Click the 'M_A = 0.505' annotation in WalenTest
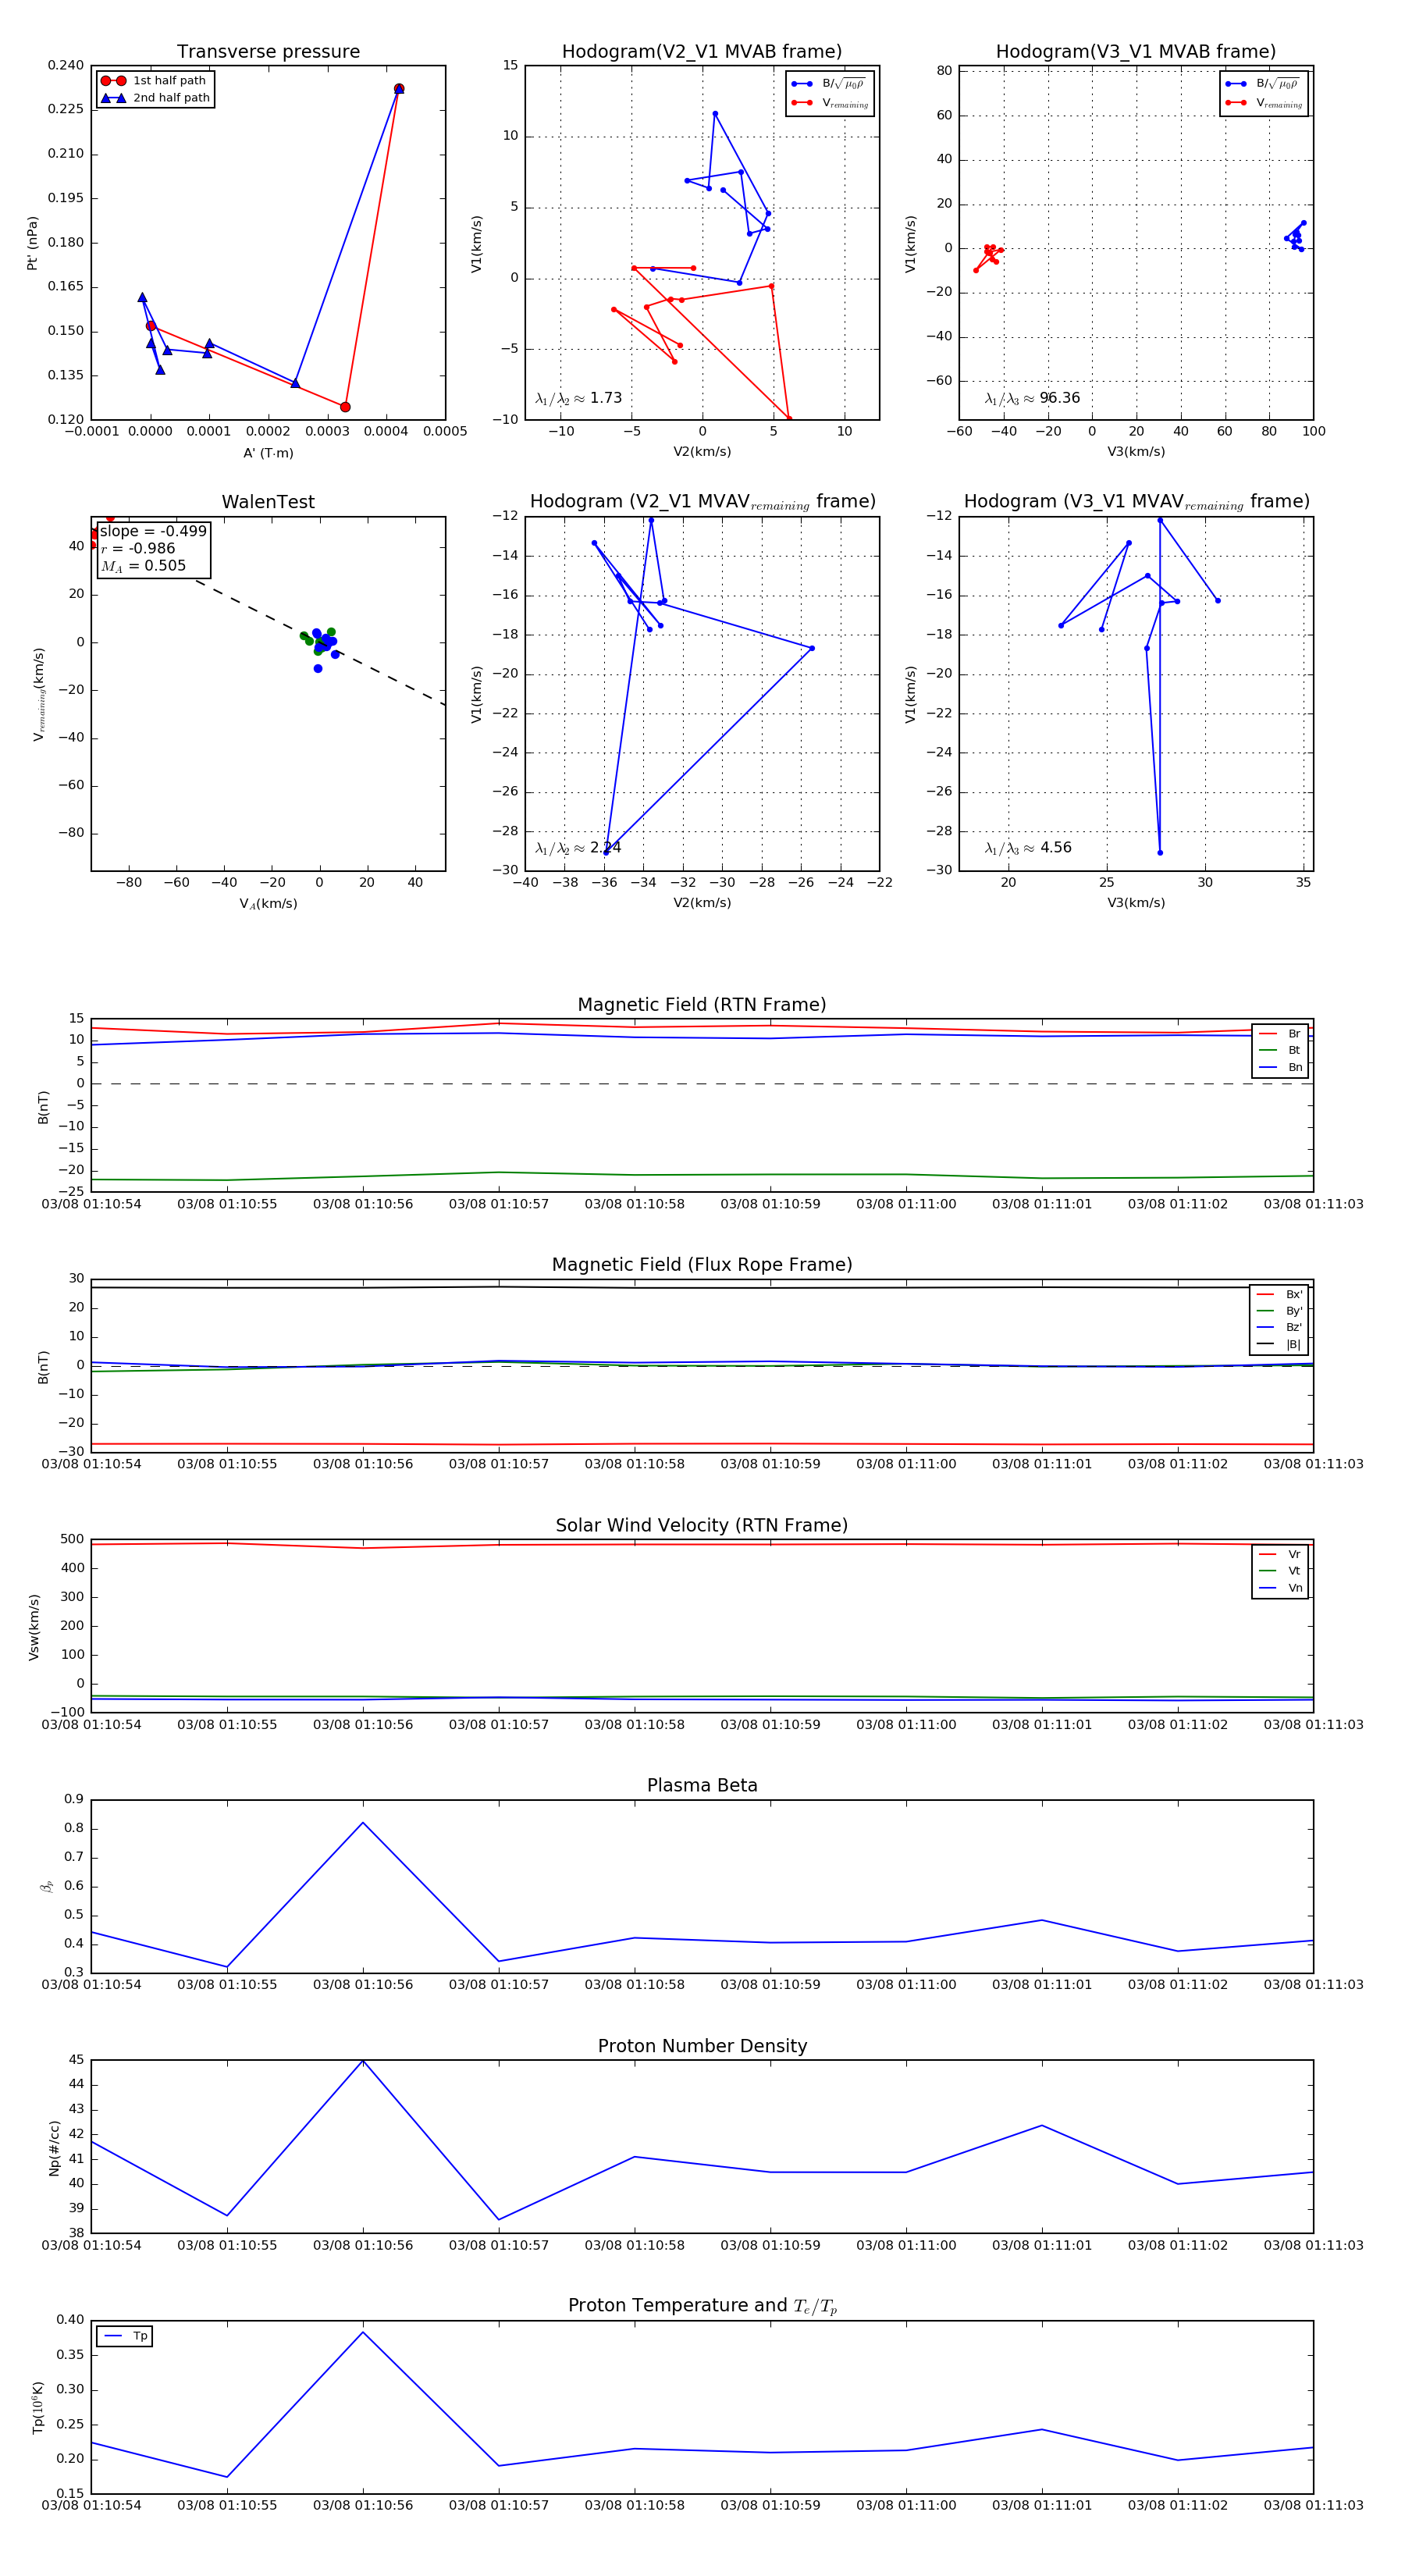1405x2576 pixels. click(143, 566)
